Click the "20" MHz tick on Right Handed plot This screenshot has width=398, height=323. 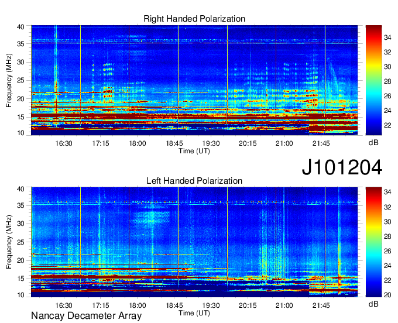(21, 99)
